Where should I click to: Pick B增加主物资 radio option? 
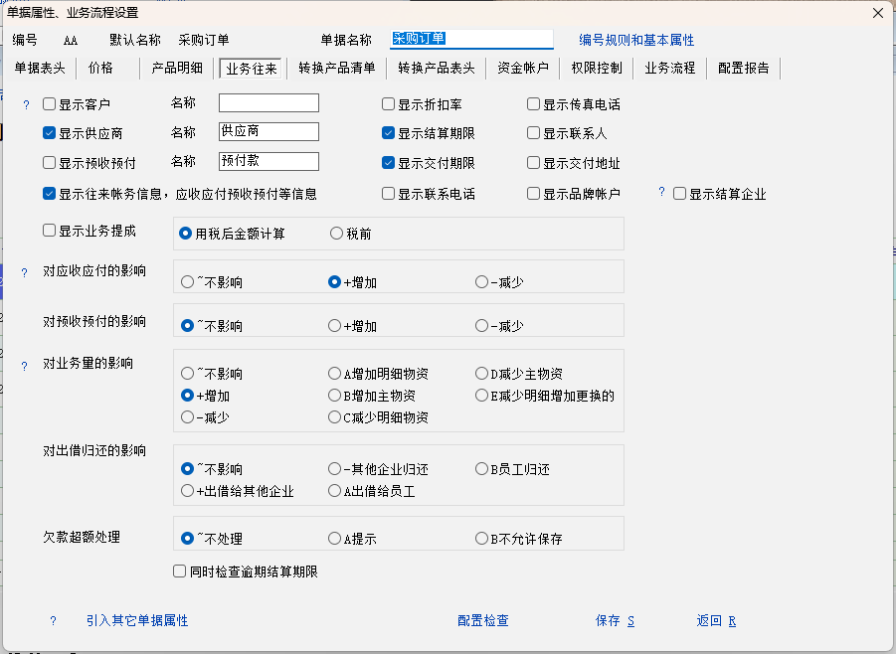335,396
